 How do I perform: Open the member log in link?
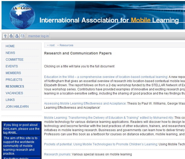pos(38,36)
